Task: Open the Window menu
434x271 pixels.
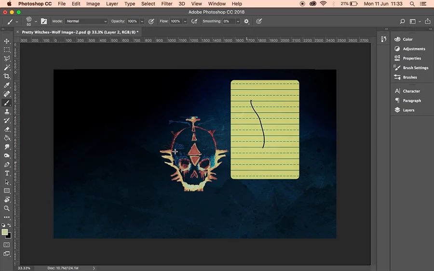Action: pyautogui.click(x=217, y=3)
